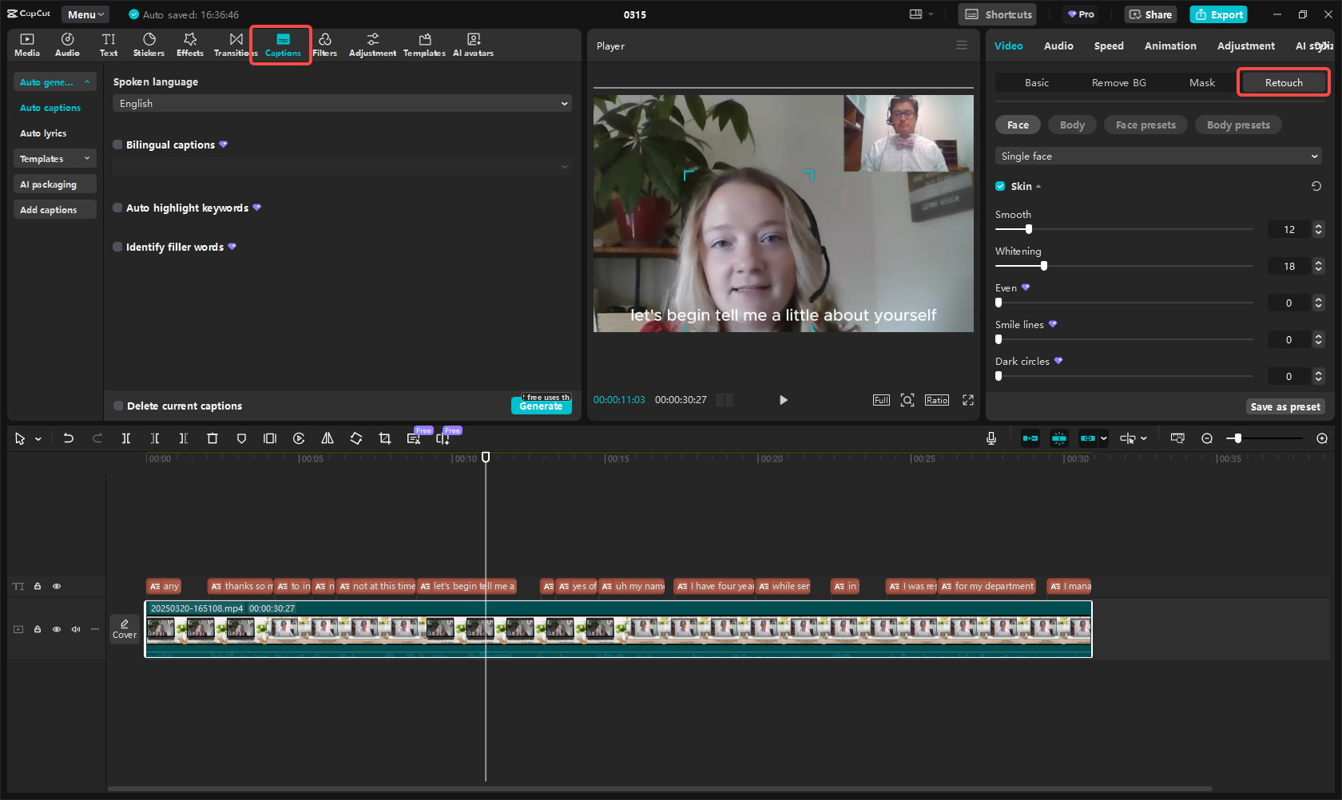The width and height of the screenshot is (1342, 800).
Task: Open the Crop tool in the timeline toolbar
Action: coord(385,438)
